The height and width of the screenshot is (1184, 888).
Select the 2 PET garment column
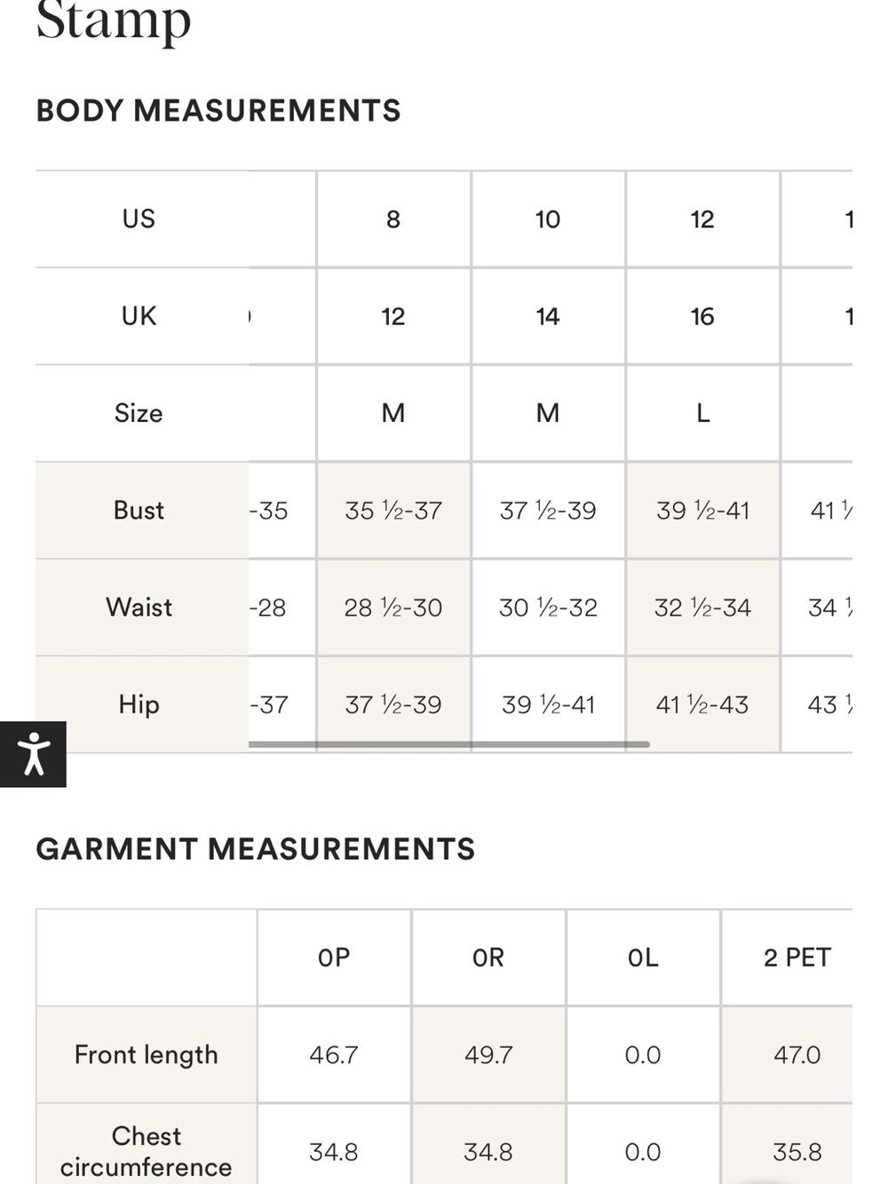click(797, 958)
